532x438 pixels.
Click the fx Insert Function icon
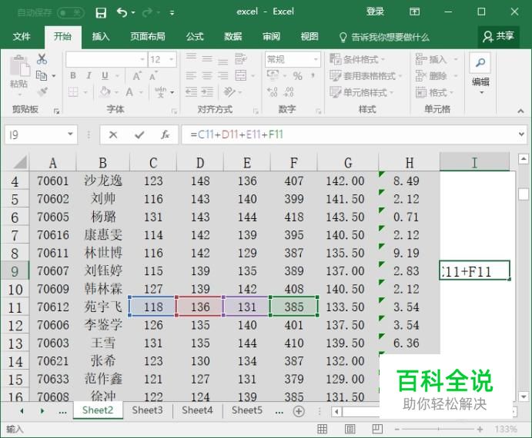point(166,134)
